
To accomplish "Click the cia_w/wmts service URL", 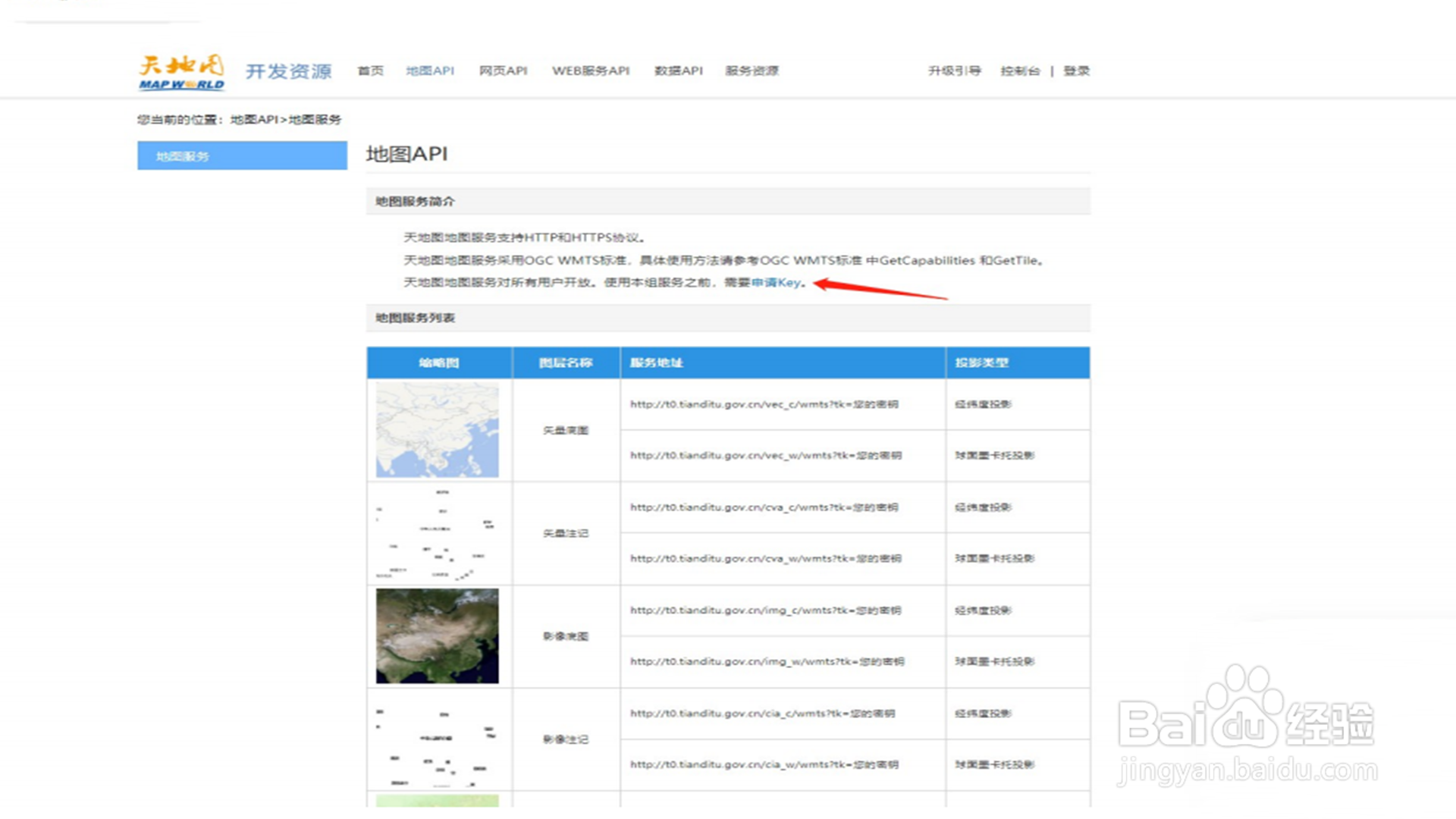I will (x=764, y=765).
